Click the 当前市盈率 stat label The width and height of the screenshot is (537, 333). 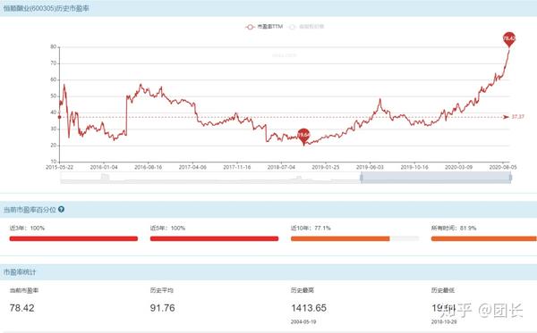[24, 290]
